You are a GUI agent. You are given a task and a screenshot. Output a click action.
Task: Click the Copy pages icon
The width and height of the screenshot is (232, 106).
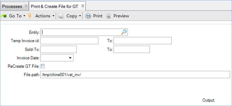[x=61, y=16]
